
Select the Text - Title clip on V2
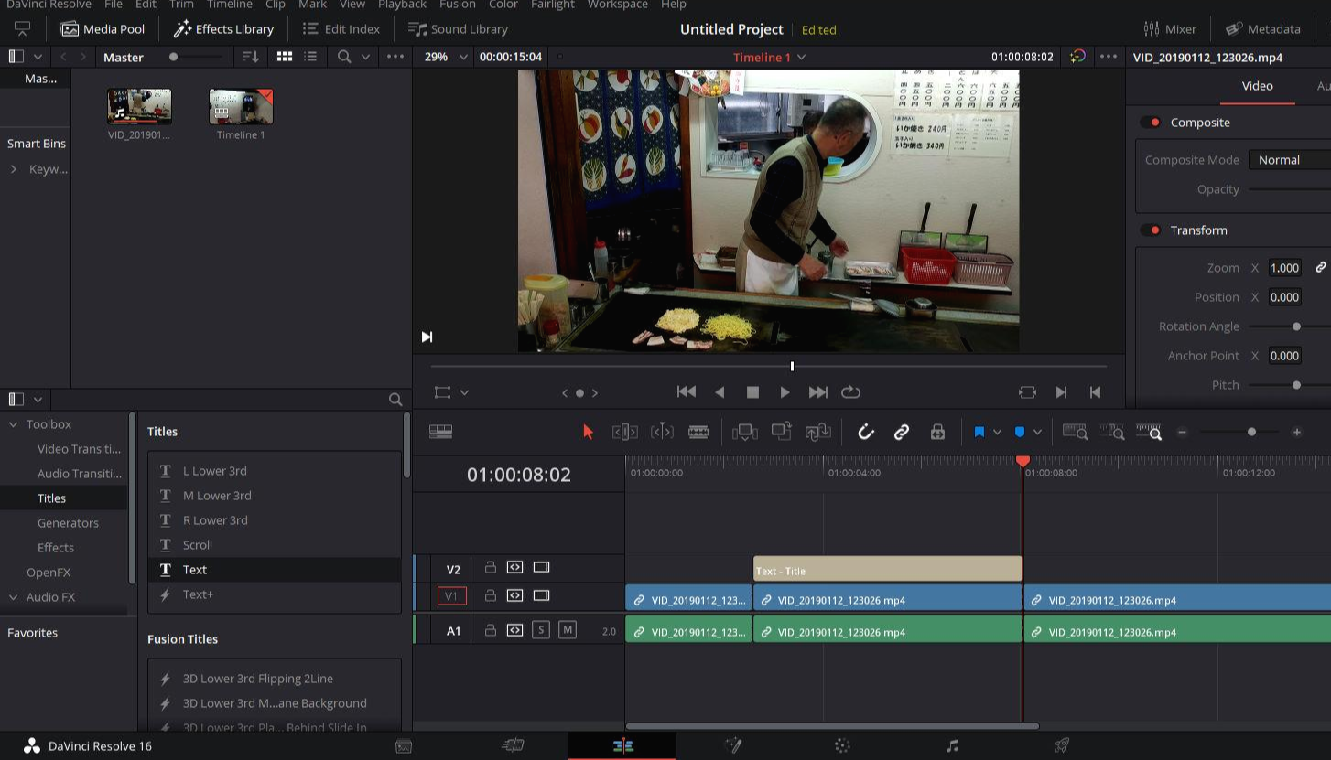coord(887,569)
